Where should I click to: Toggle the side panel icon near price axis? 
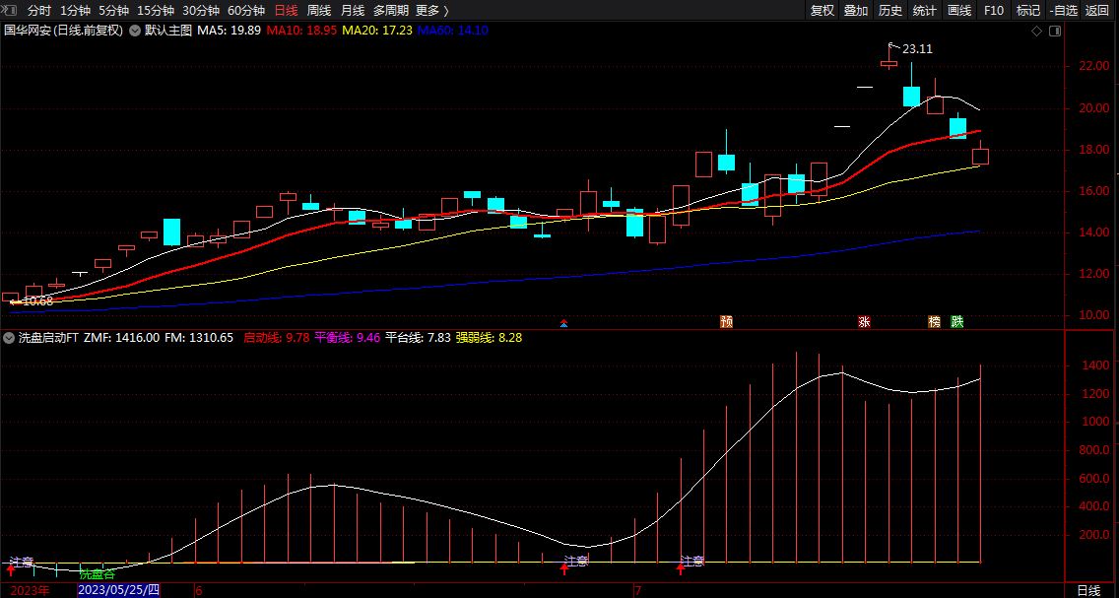point(1055,31)
